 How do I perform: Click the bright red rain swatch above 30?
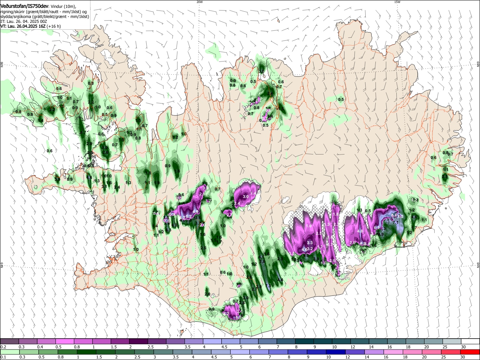(470, 352)
